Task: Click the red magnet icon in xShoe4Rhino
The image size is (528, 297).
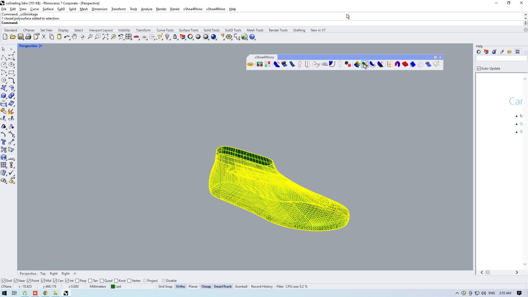Action: pyautogui.click(x=397, y=64)
